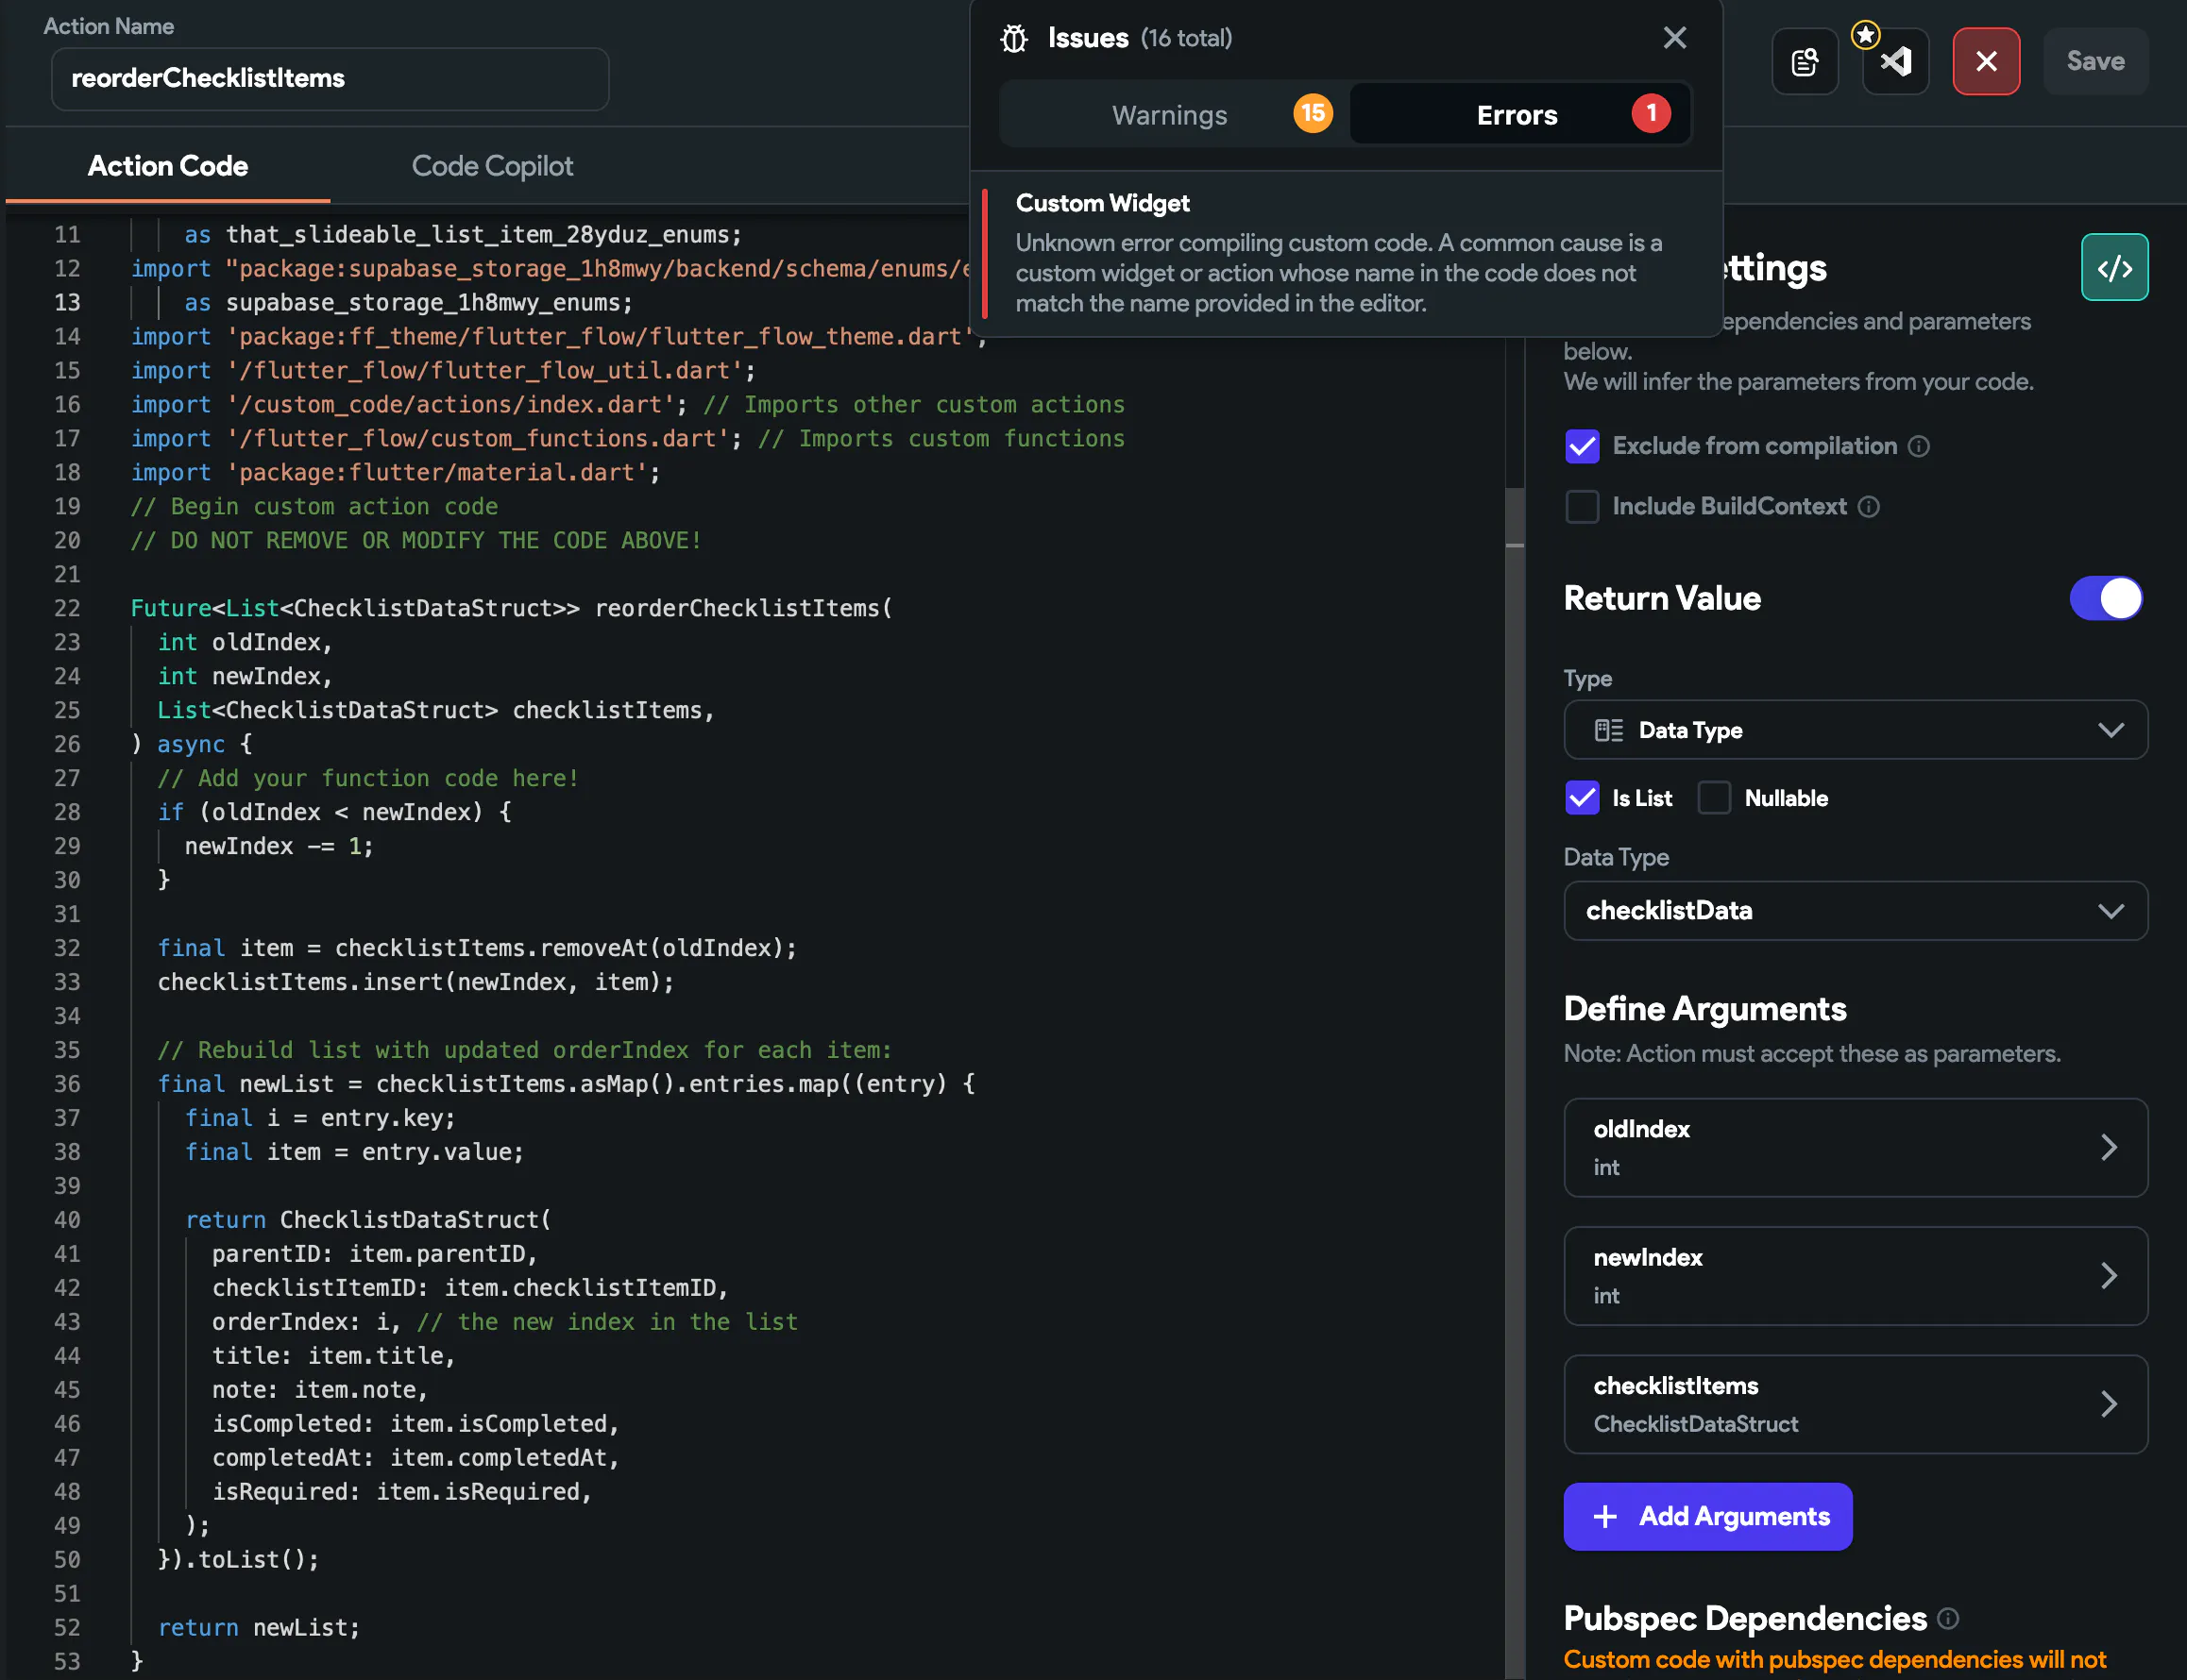2187x1680 pixels.
Task: Click Add Arguments button
Action: click(x=1708, y=1516)
